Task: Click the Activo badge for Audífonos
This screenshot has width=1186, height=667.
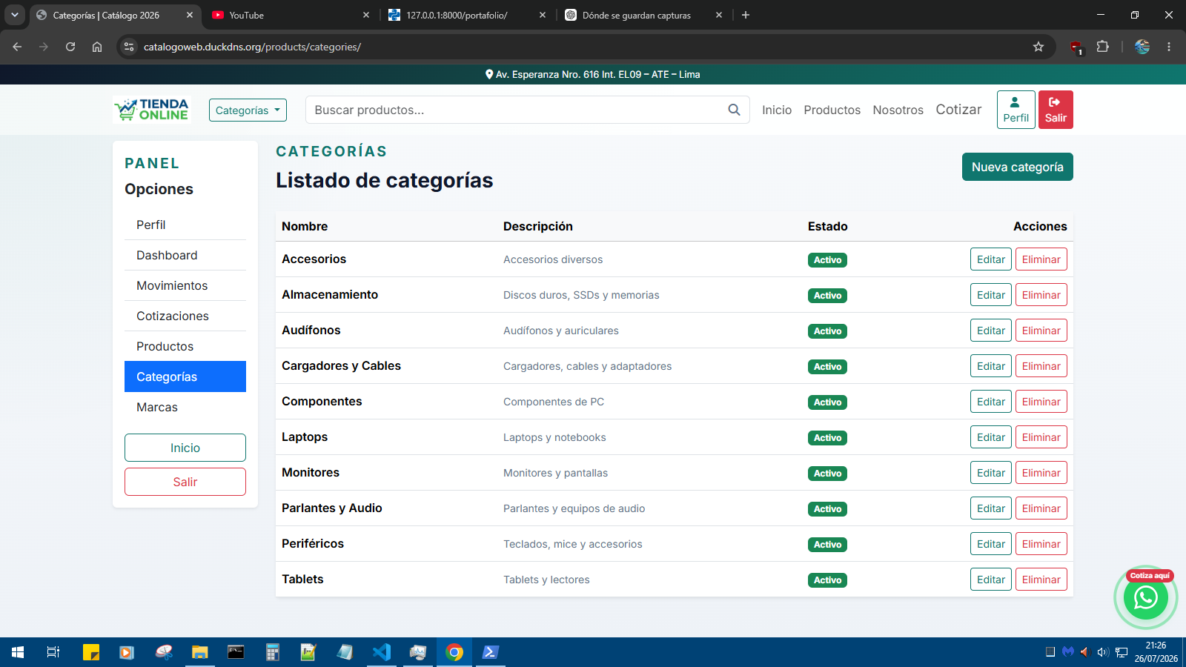Action: tap(827, 331)
